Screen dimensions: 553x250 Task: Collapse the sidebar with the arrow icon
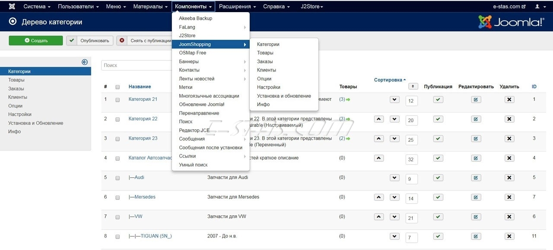point(85,62)
